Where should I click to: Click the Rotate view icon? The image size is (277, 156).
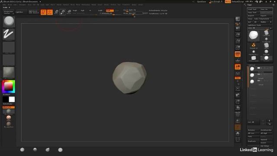[x=238, y=108]
